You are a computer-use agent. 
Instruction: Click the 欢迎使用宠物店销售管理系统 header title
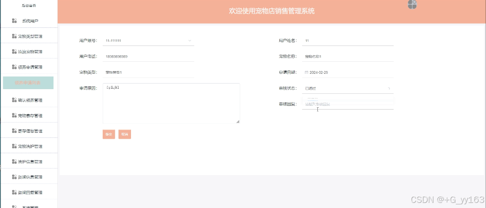point(271,11)
